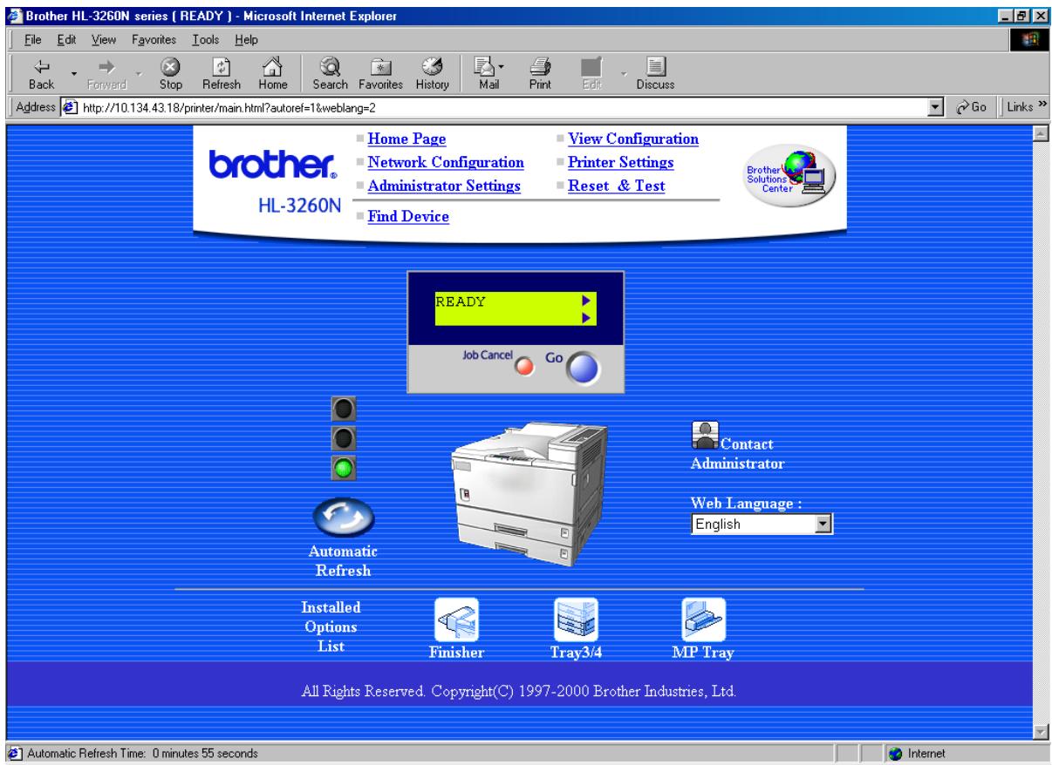Viewport: 1052px width, 765px height.
Task: Close the Internet Explorer window
Action: [x=1040, y=15]
